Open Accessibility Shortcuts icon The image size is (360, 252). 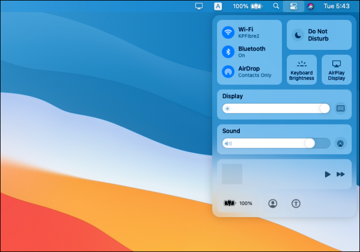click(x=296, y=203)
